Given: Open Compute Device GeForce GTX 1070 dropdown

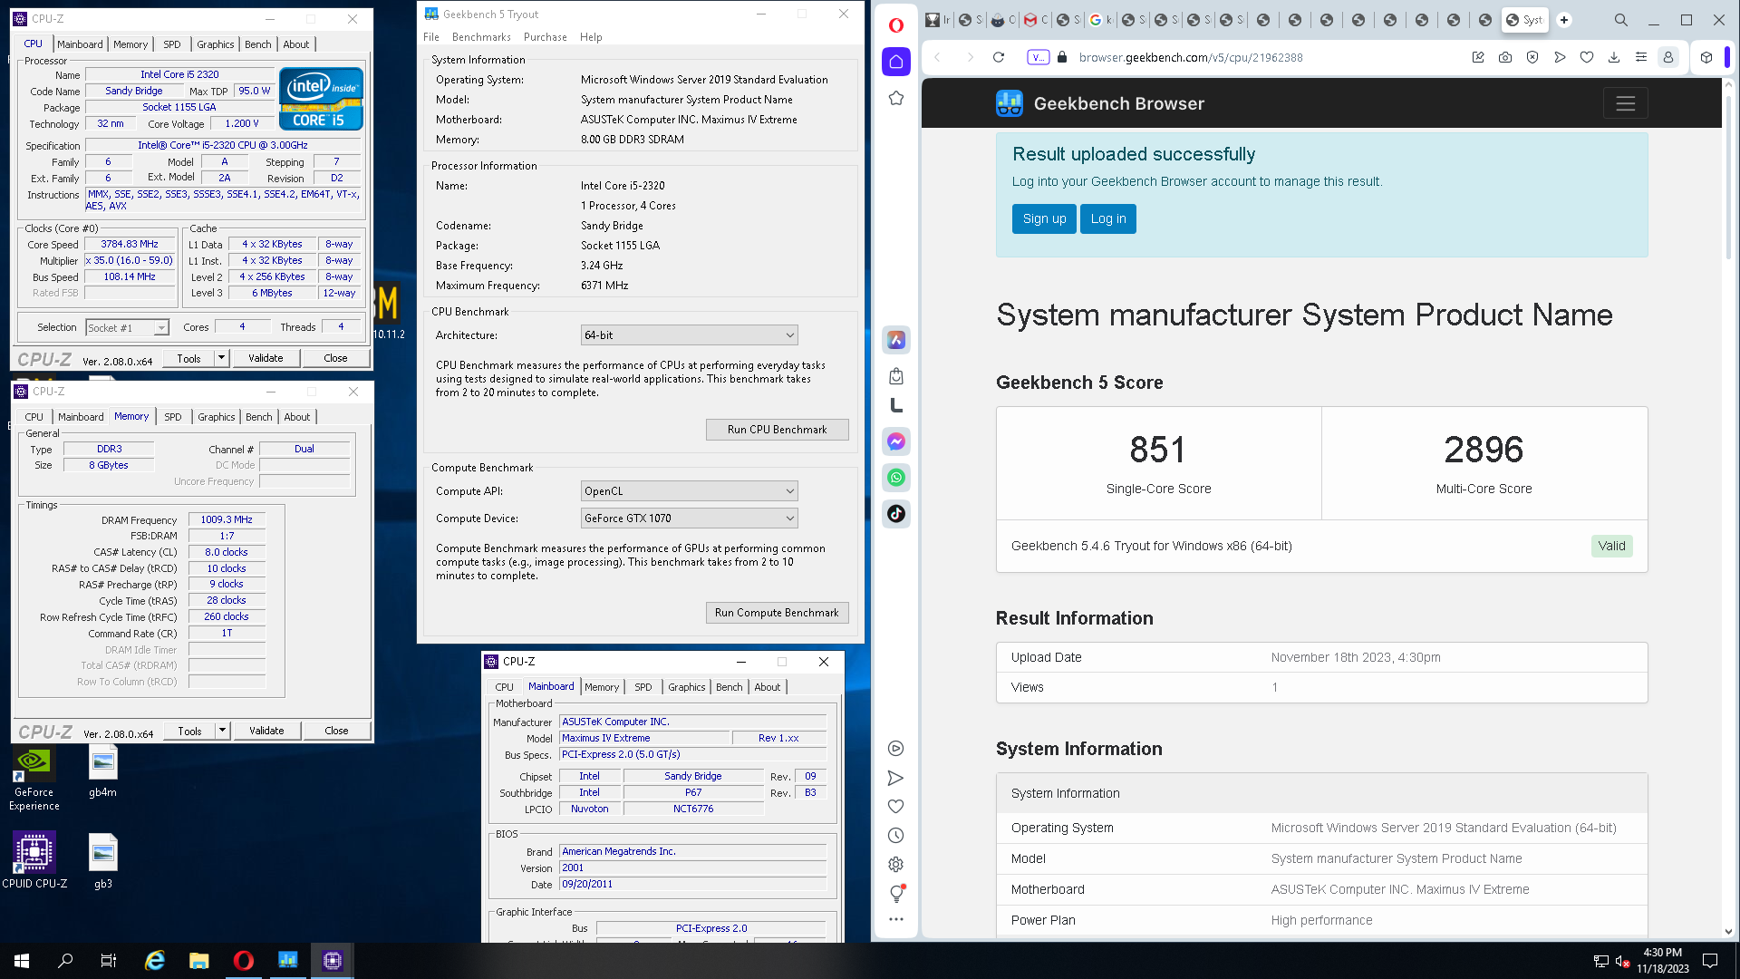Looking at the screenshot, I should [x=689, y=519].
